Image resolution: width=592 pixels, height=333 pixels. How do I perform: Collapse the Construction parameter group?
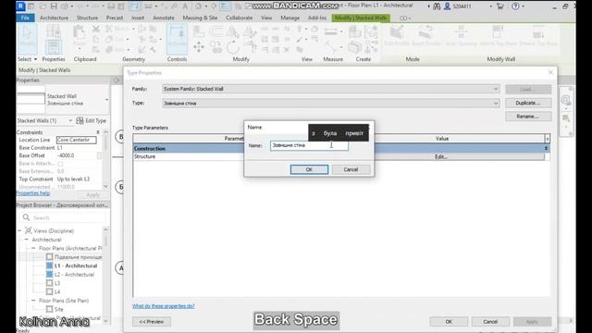tap(546, 148)
